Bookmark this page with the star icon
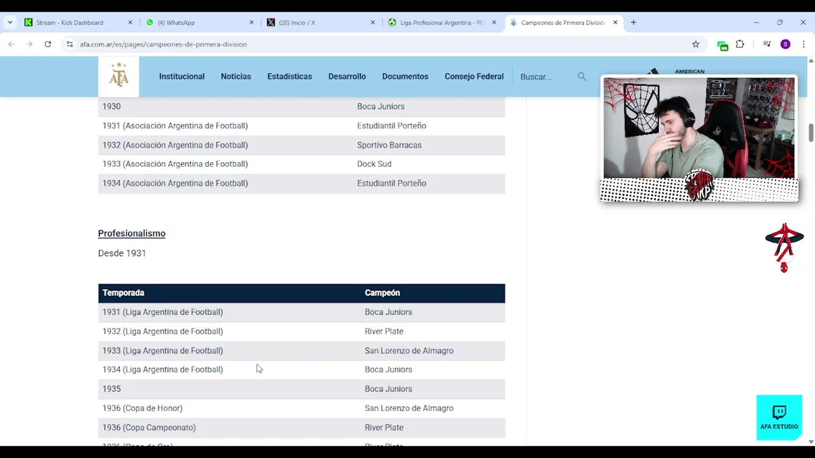Viewport: 815px width, 458px height. (695, 44)
